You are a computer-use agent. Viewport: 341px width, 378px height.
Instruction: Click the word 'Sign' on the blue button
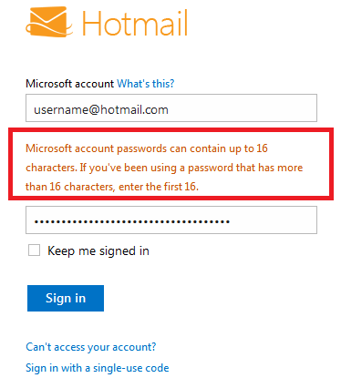click(58, 299)
